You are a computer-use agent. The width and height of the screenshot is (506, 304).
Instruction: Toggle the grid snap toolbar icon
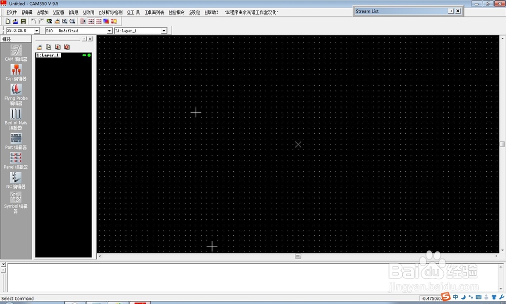(x=91, y=21)
